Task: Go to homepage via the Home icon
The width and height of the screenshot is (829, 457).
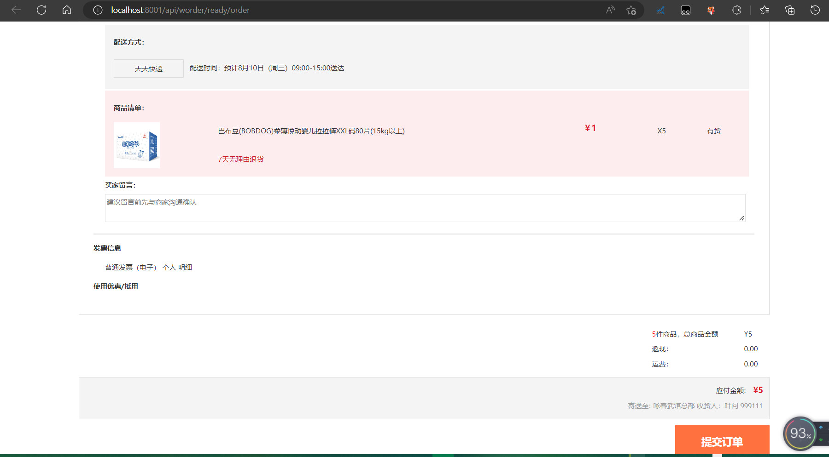Action: click(x=66, y=10)
